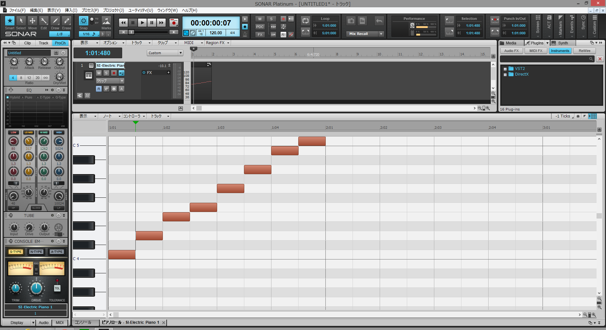606x330 pixels.
Task: Open the Custom track control dropdown
Action: tap(165, 53)
